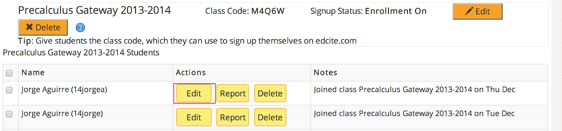Click the orange Delete class button
The height and width of the screenshot is (131, 562).
43,27
